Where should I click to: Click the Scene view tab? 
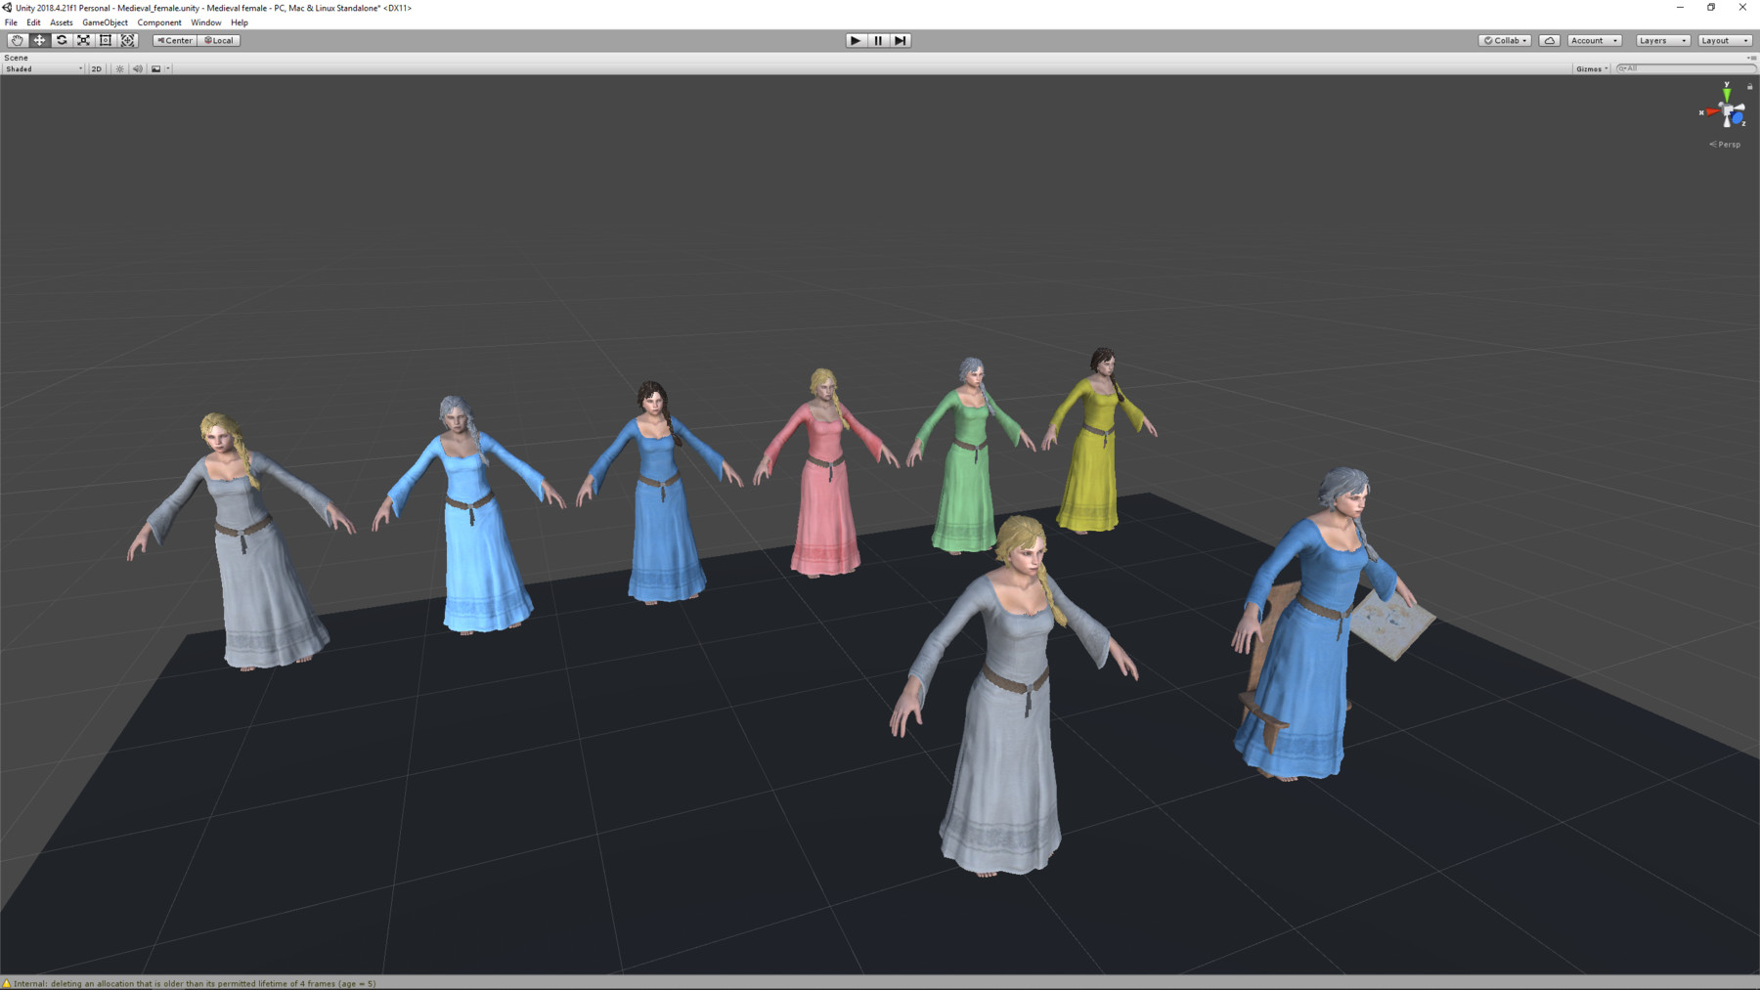point(17,57)
